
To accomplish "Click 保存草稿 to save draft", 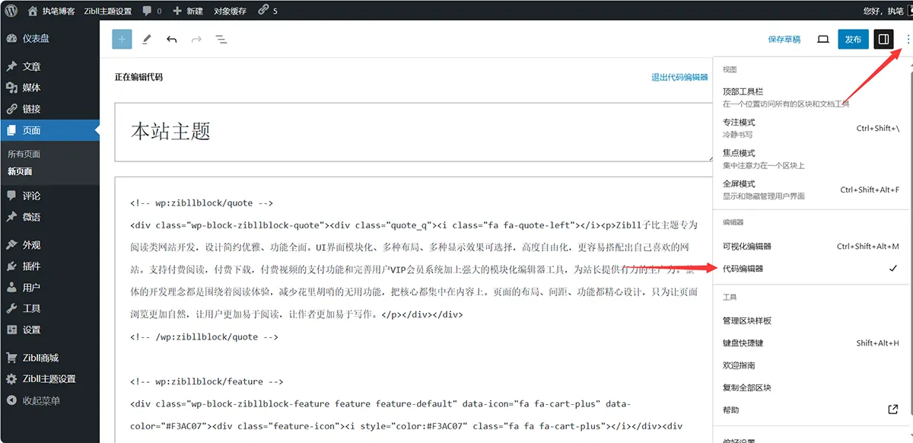I will [784, 39].
